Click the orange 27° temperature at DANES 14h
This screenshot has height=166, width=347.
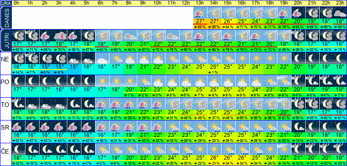click(x=214, y=21)
